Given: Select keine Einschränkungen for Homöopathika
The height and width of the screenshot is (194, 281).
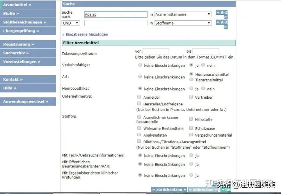Looking at the screenshot, I should [x=140, y=88].
